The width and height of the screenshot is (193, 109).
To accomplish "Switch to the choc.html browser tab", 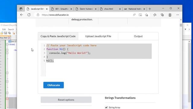I will click(x=110, y=9).
